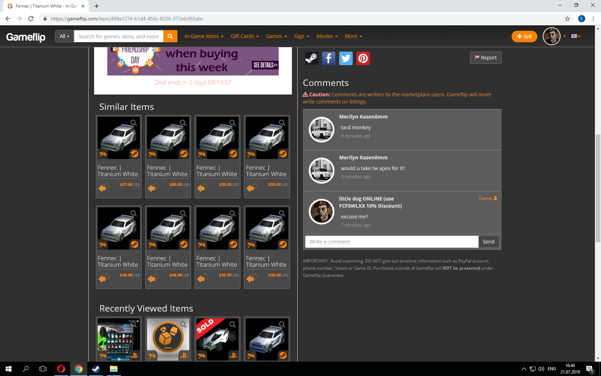Viewport: 601px width, 376px height.
Task: Click trade arrows icon on $40.00 card
Action: click(153, 278)
